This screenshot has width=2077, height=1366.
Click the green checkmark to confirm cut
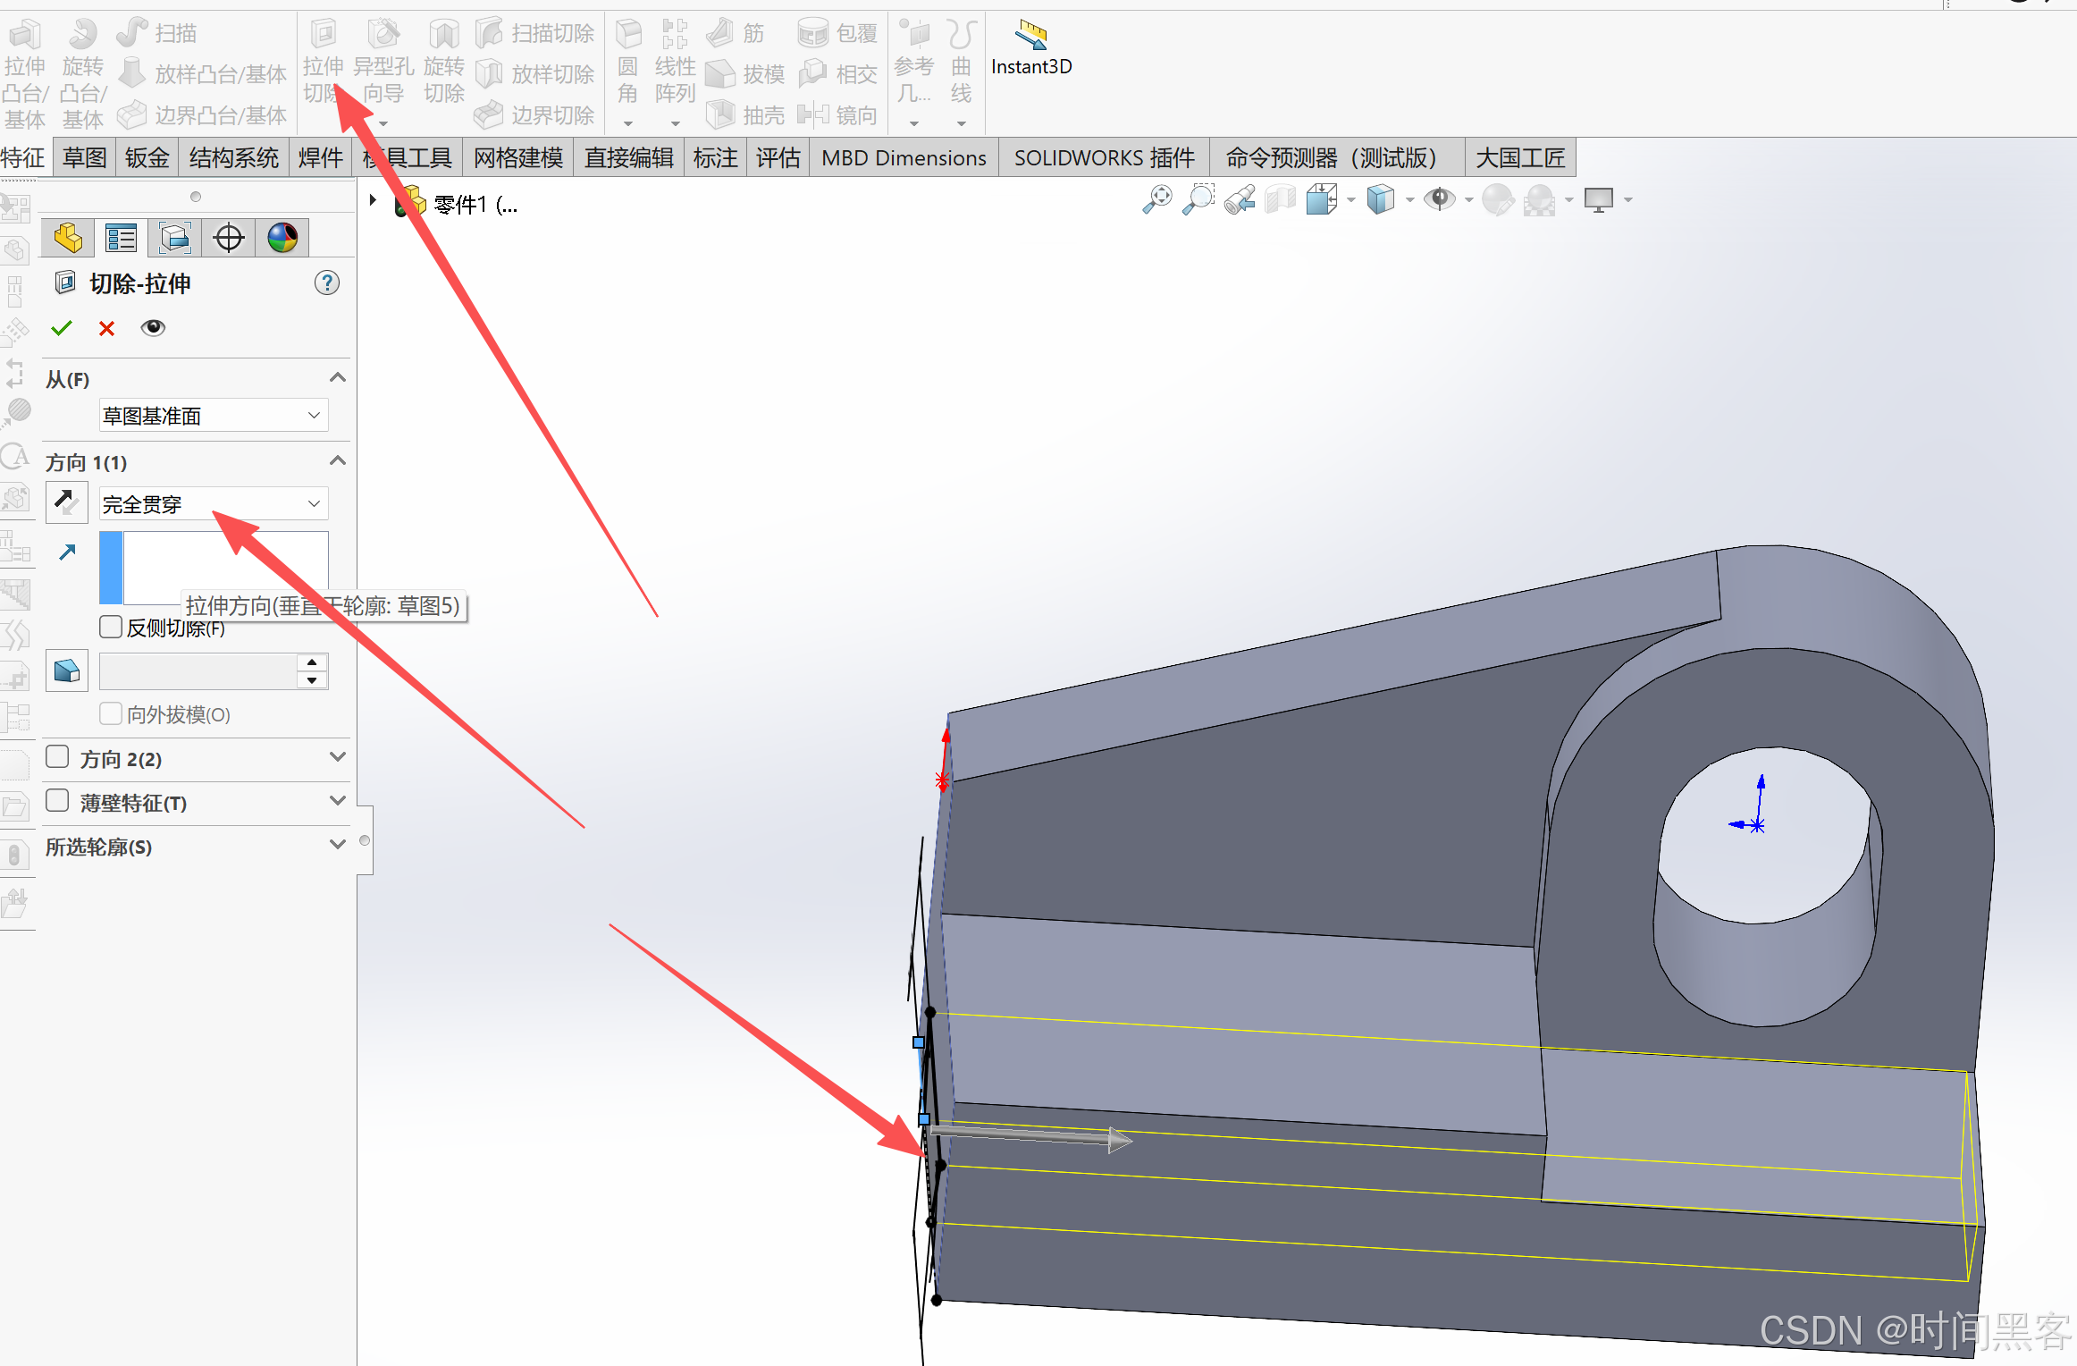(62, 328)
